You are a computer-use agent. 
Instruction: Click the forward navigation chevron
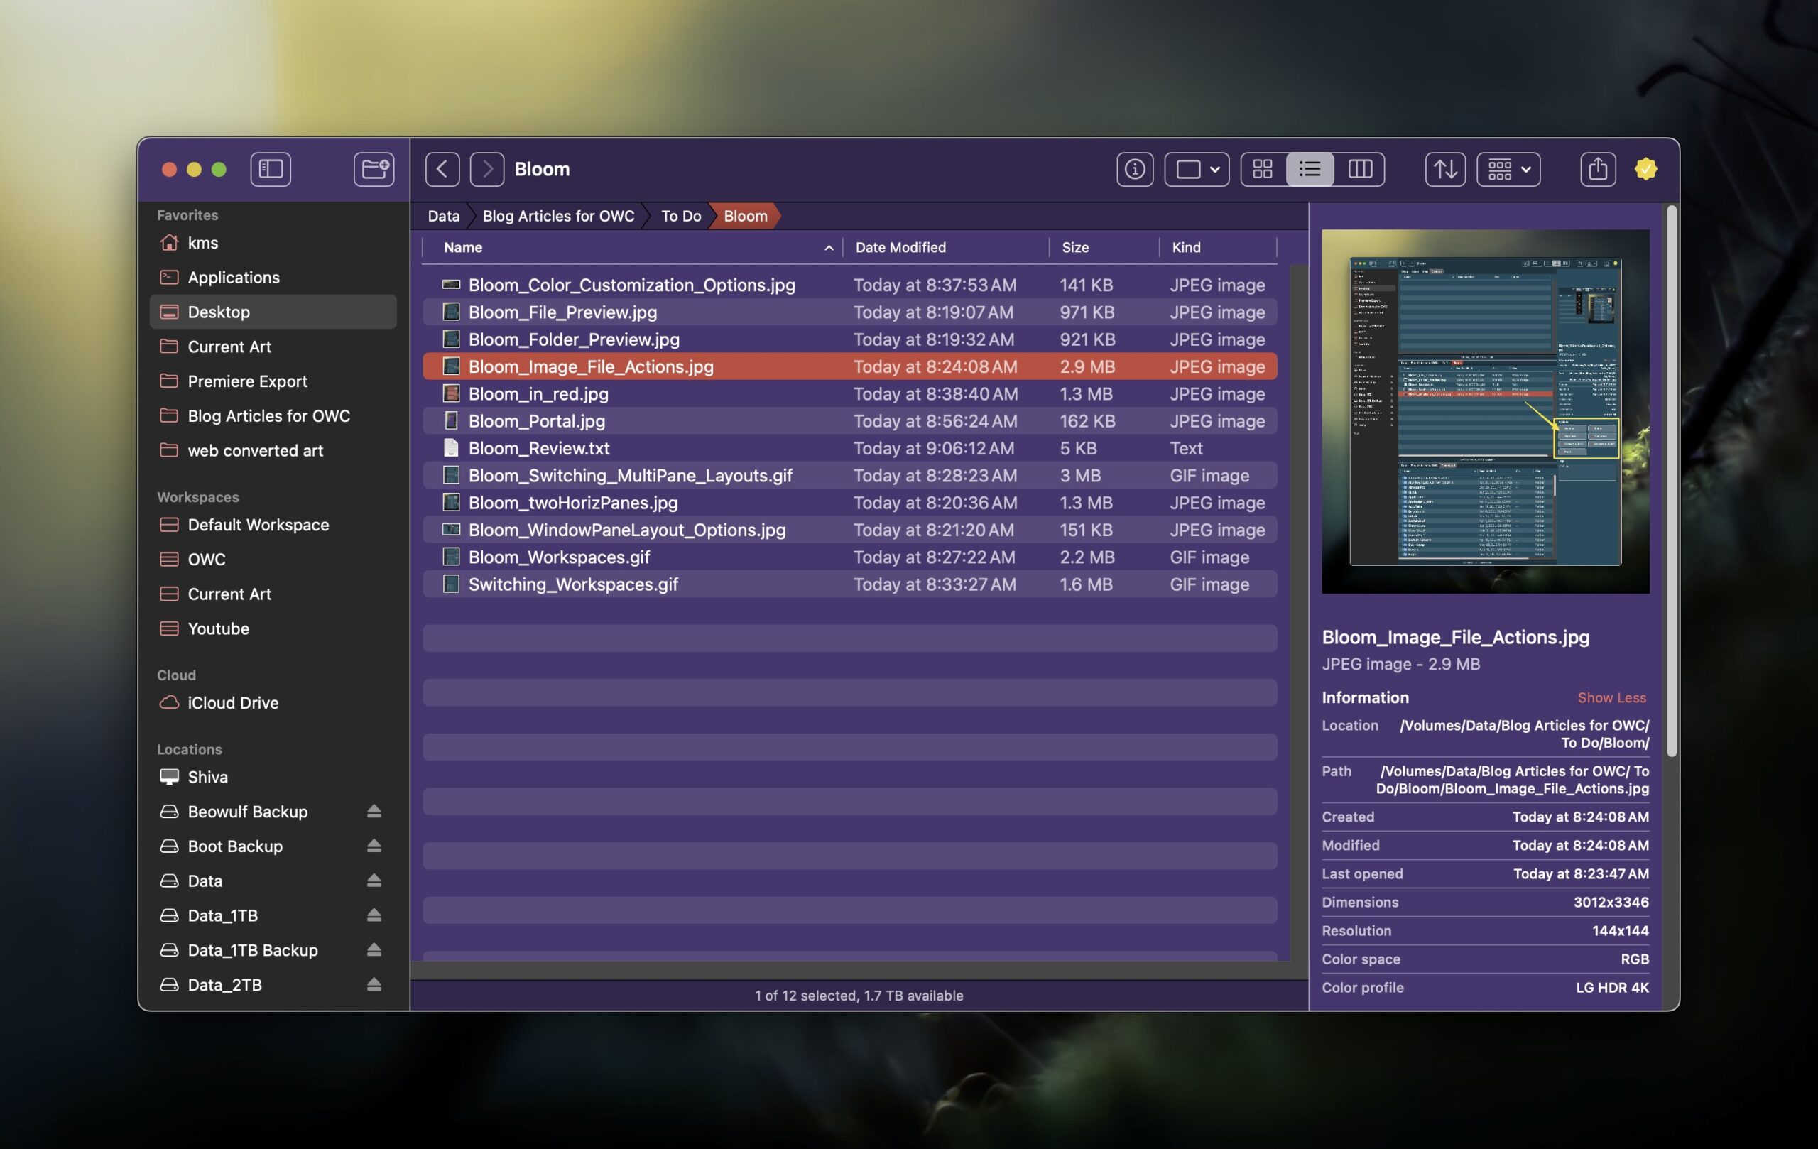(x=487, y=169)
